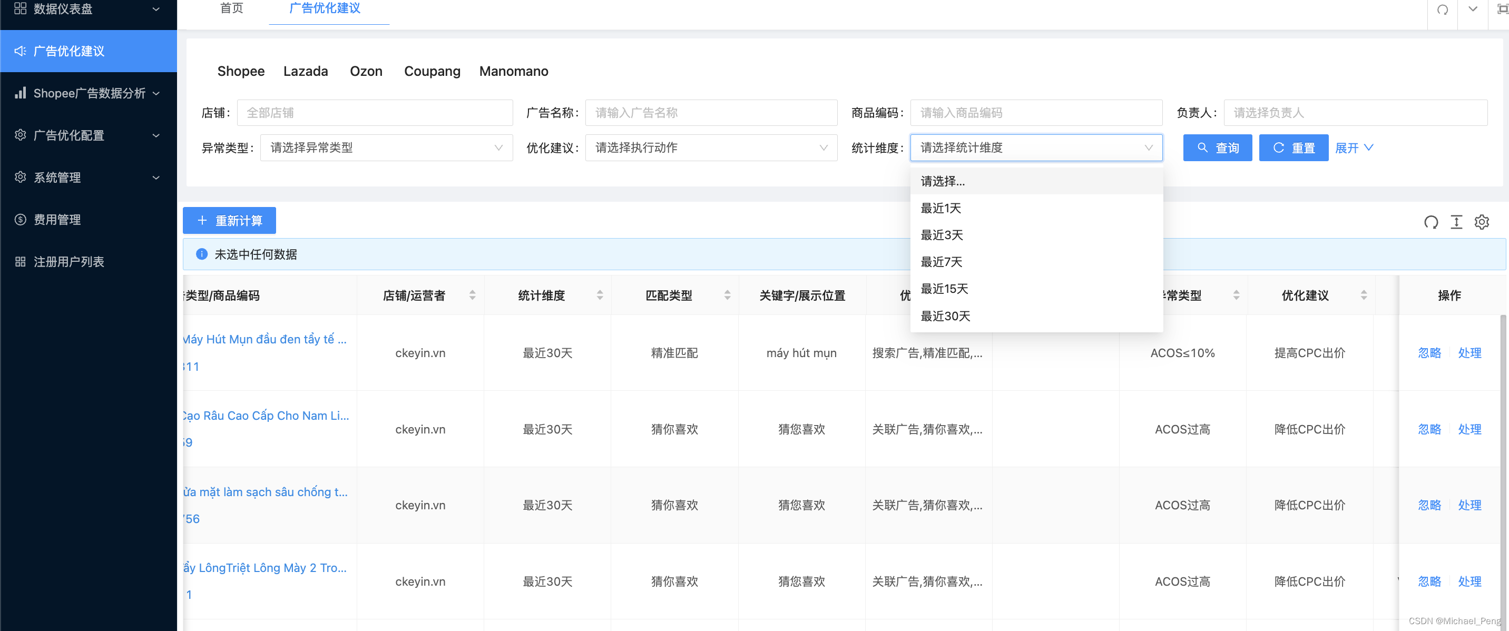Switch to 首页 tab
This screenshot has width=1509, height=631.
tap(231, 8)
